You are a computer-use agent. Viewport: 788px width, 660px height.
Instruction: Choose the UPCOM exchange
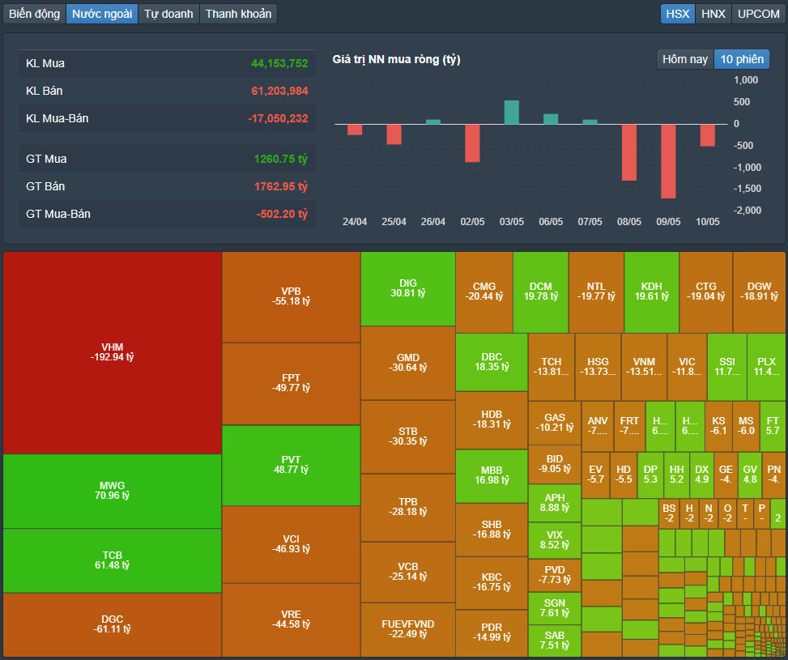tap(758, 14)
